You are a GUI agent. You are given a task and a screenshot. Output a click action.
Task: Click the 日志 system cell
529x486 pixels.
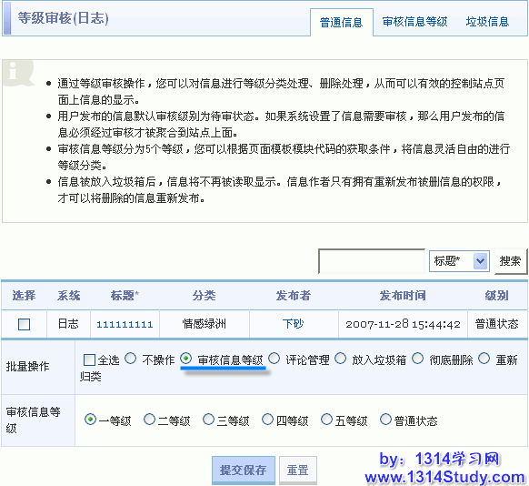[68, 324]
